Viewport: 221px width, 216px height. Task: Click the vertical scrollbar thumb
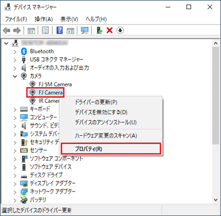point(216,96)
